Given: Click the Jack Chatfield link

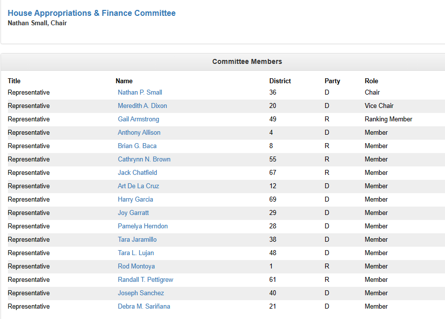Looking at the screenshot, I should tap(137, 173).
